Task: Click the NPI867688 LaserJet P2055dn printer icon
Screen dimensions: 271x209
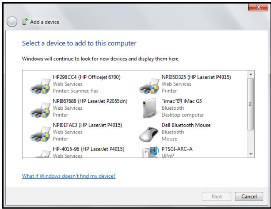Action: (40, 110)
